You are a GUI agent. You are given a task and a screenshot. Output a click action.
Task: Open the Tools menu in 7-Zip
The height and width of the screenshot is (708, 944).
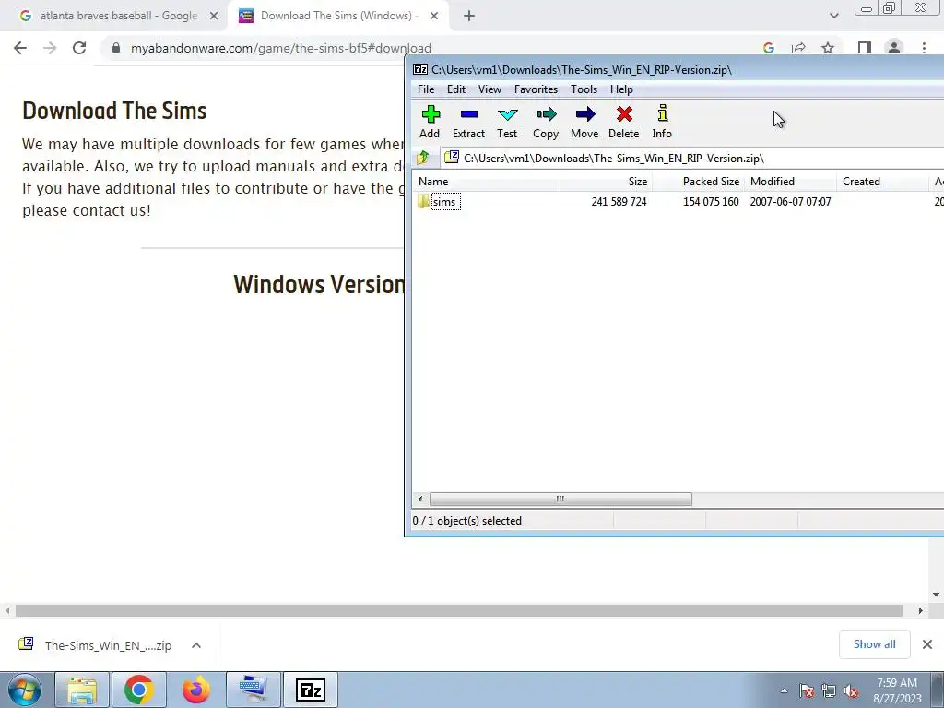pos(584,89)
